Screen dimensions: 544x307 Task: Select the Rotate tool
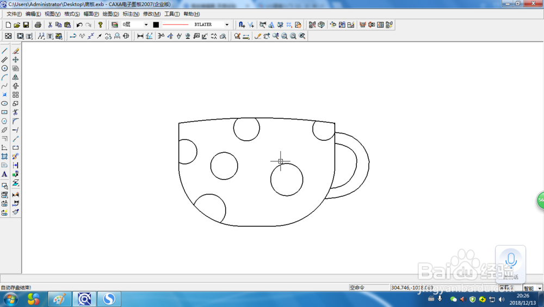(16, 86)
